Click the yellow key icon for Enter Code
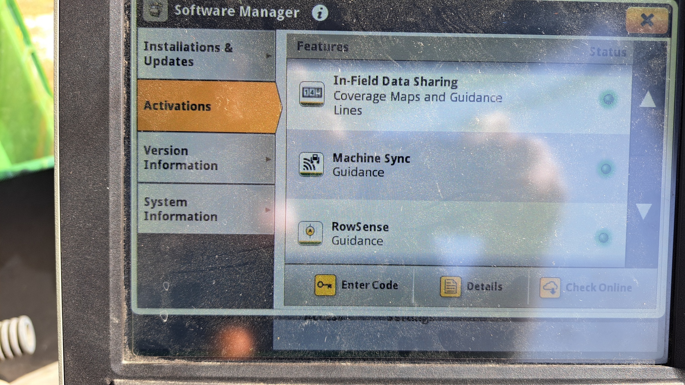685x385 pixels. [x=325, y=285]
